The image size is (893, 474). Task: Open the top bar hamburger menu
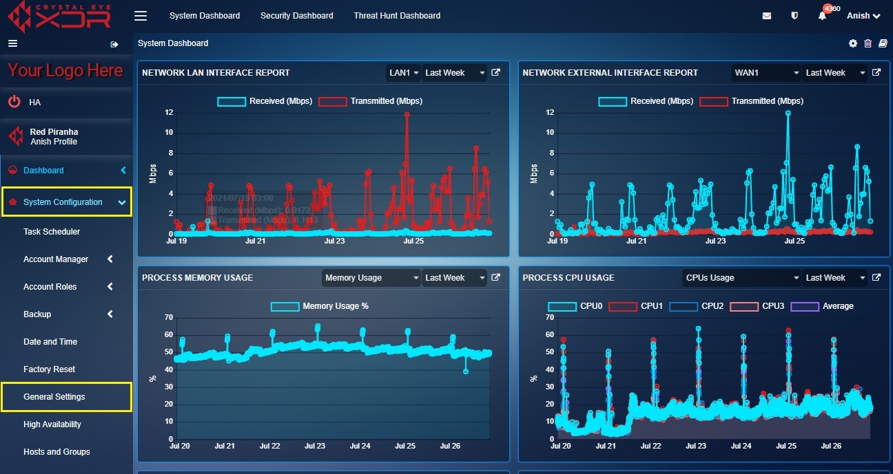141,15
